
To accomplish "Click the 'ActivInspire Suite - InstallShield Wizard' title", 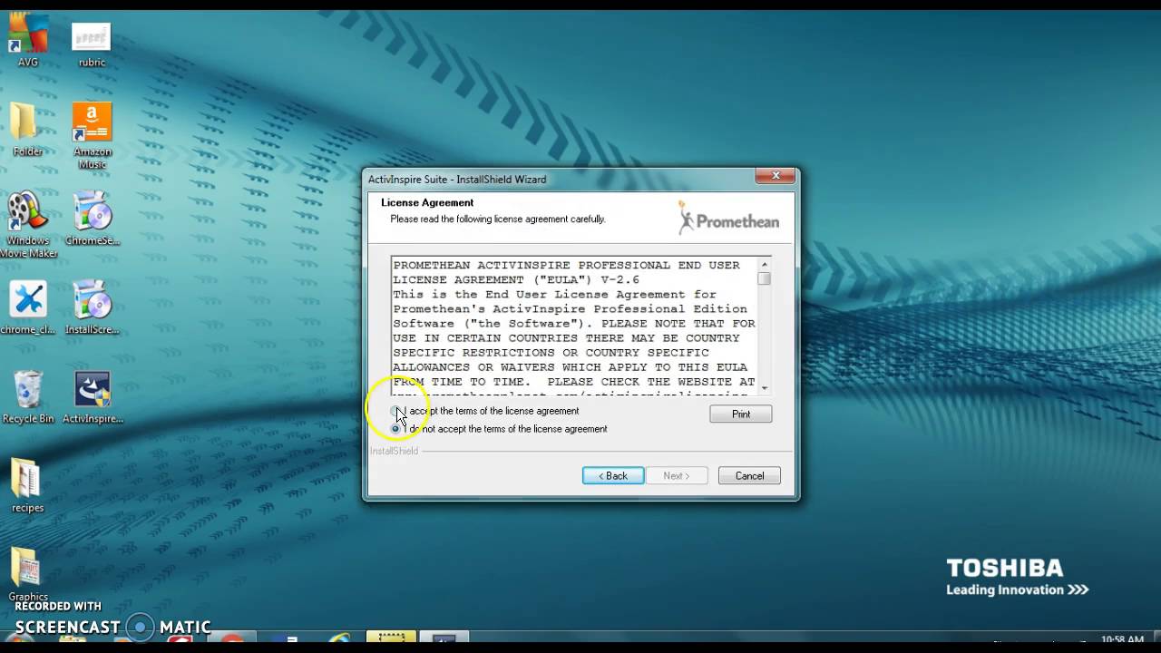I will (457, 180).
